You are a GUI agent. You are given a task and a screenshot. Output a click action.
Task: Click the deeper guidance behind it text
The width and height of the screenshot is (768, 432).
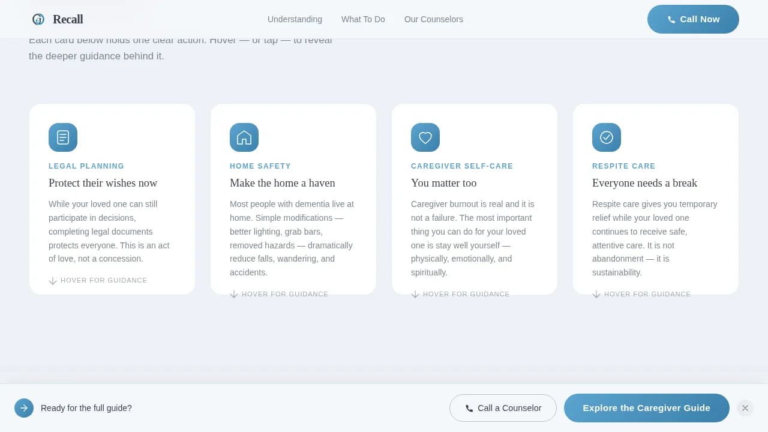[97, 56]
